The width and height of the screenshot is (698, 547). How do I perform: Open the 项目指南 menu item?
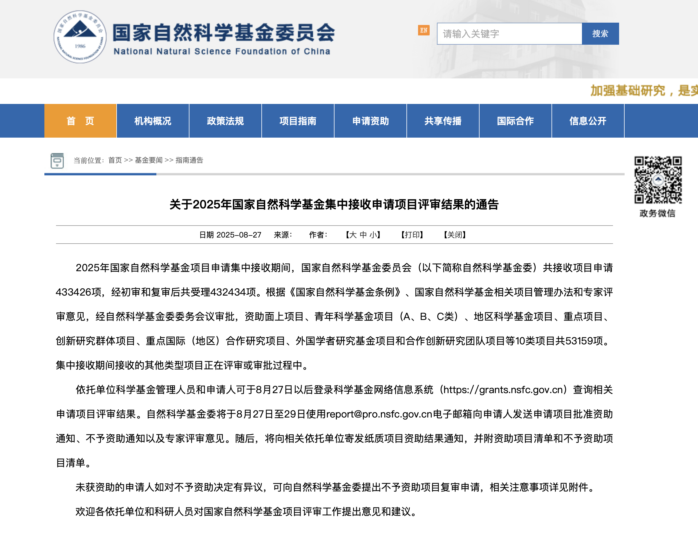tap(298, 121)
